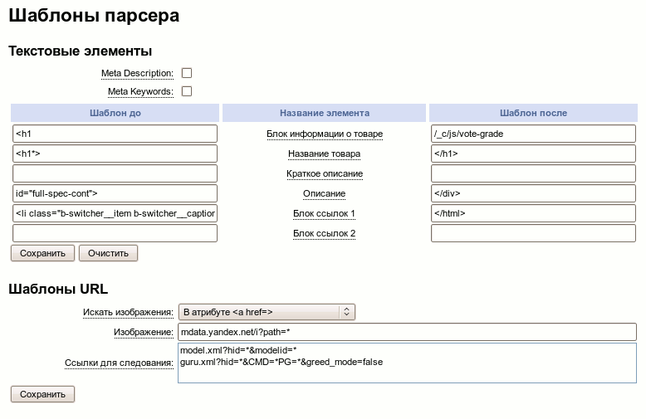Viewport: 646px width, 419px height.
Task: Click the 'Название товара' label
Action: (x=324, y=153)
